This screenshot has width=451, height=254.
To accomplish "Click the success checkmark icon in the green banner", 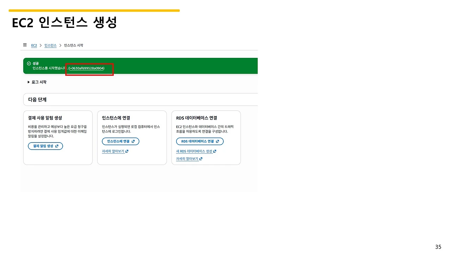I will (29, 63).
